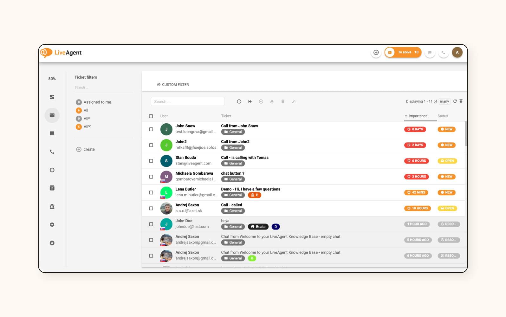The image size is (506, 317).
Task: Sort by the Ticket column header
Action: point(226,116)
